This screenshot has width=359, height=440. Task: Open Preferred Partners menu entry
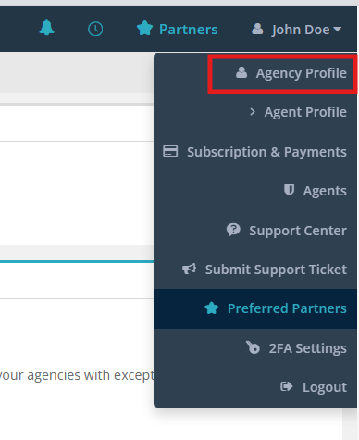[255, 308]
